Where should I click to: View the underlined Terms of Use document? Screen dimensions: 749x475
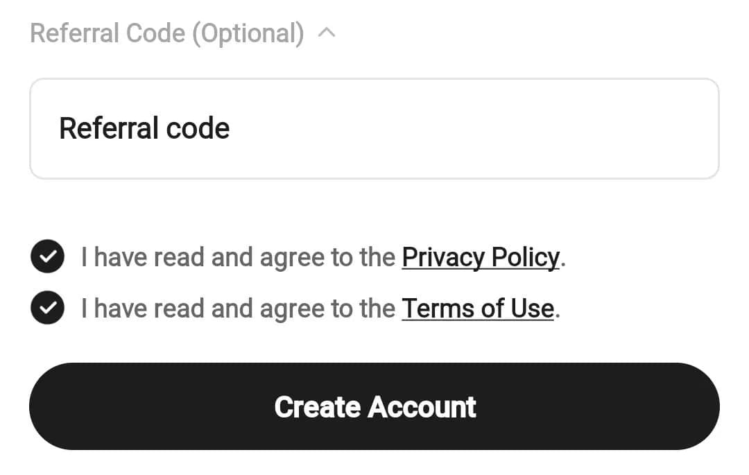[x=478, y=309]
